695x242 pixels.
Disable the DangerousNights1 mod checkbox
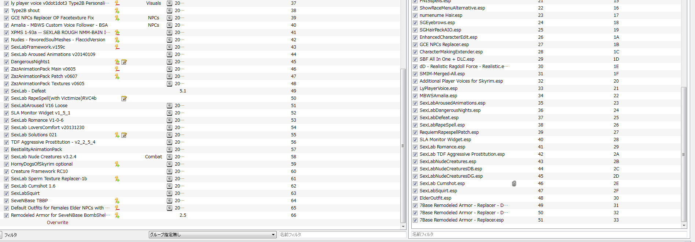[x=6, y=62]
